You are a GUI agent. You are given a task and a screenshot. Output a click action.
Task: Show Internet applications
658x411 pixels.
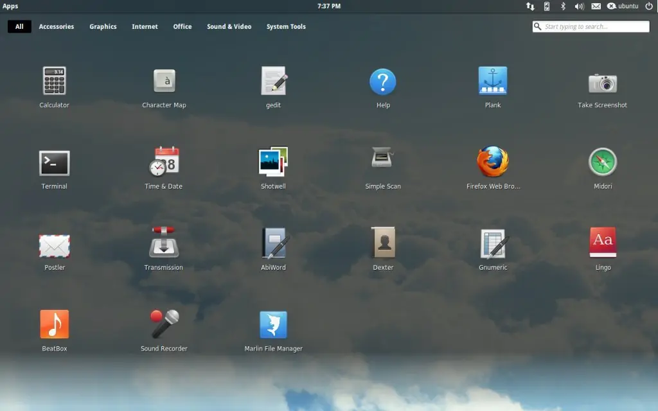[x=145, y=26]
